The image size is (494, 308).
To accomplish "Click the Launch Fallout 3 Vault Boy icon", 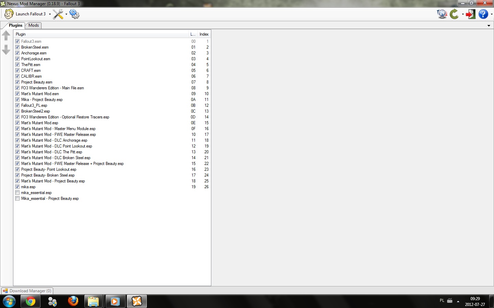I will (x=9, y=14).
